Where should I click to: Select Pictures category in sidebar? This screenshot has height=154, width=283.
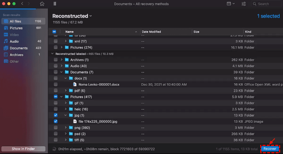point(16,28)
